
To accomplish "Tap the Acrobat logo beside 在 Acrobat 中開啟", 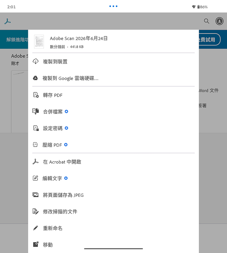I will (x=36, y=161).
